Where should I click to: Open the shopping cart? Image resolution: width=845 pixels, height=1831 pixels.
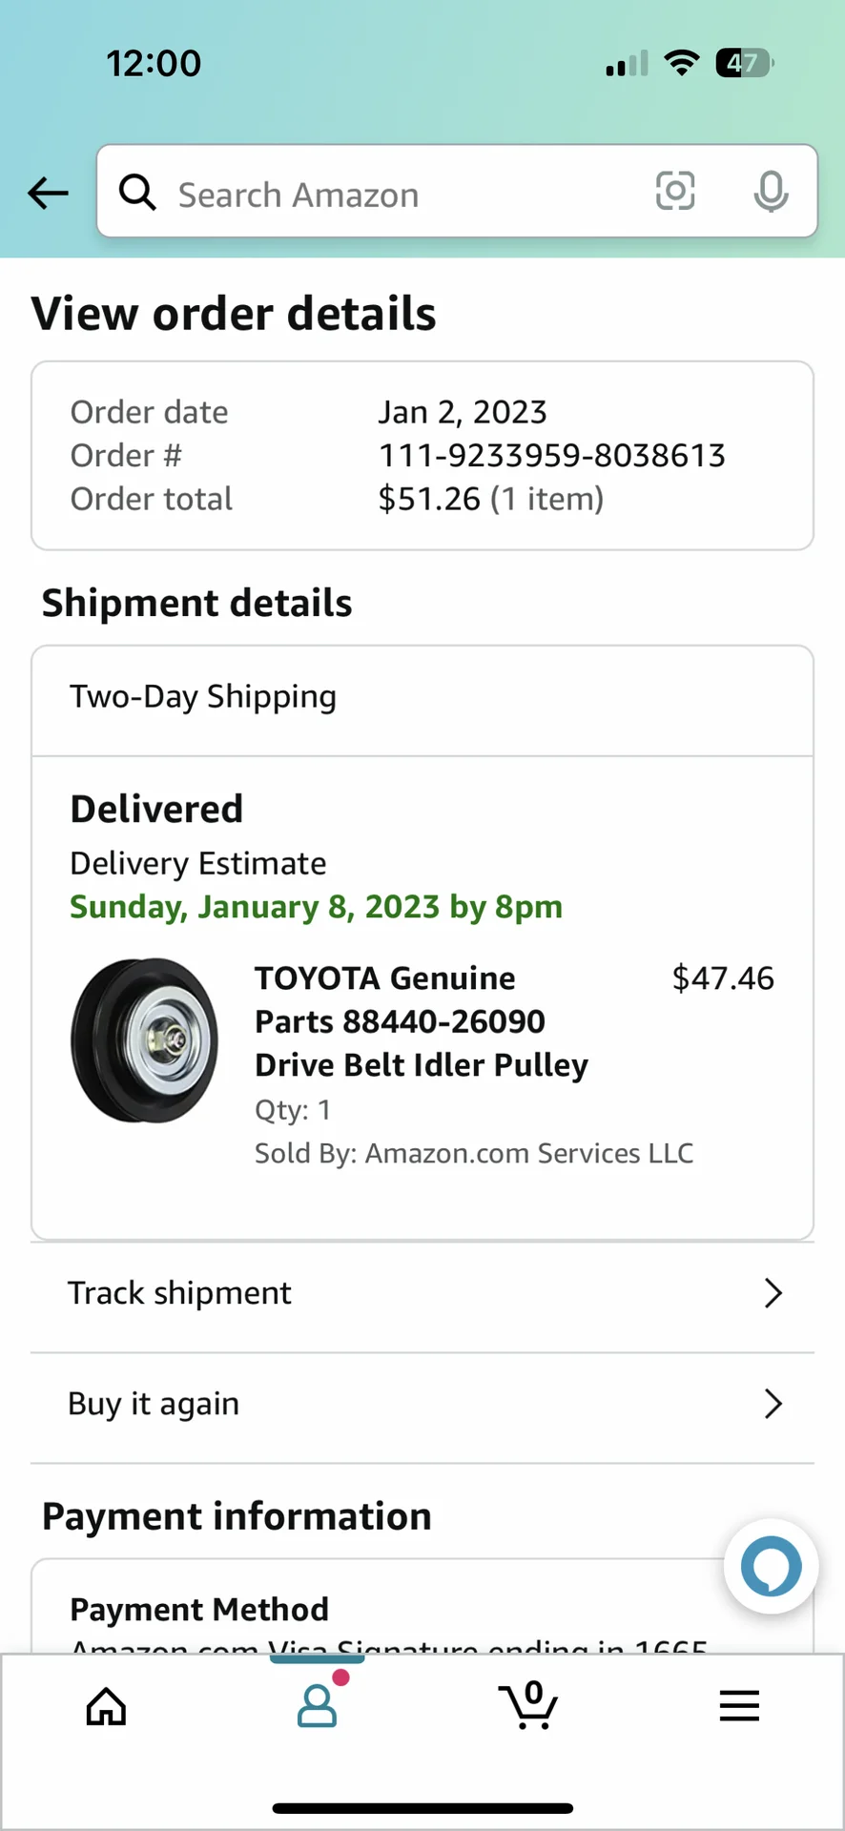click(527, 1705)
